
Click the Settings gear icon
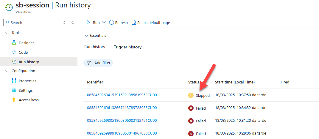tap(14, 90)
